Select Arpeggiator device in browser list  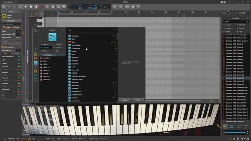click(92, 36)
